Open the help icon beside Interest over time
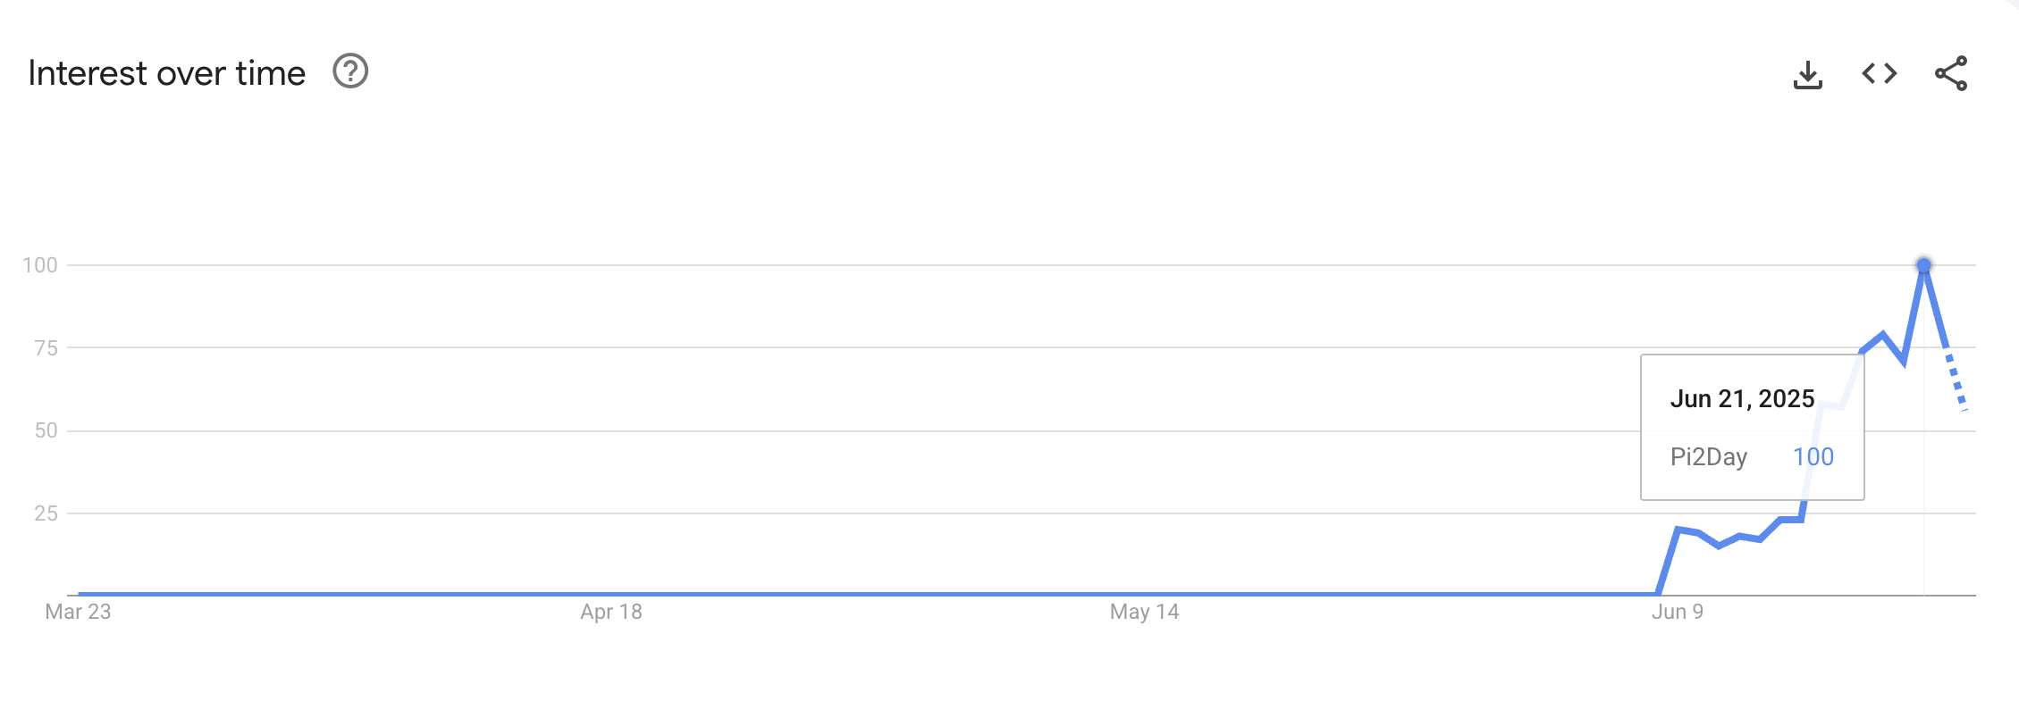Image resolution: width=2019 pixels, height=726 pixels. click(350, 71)
